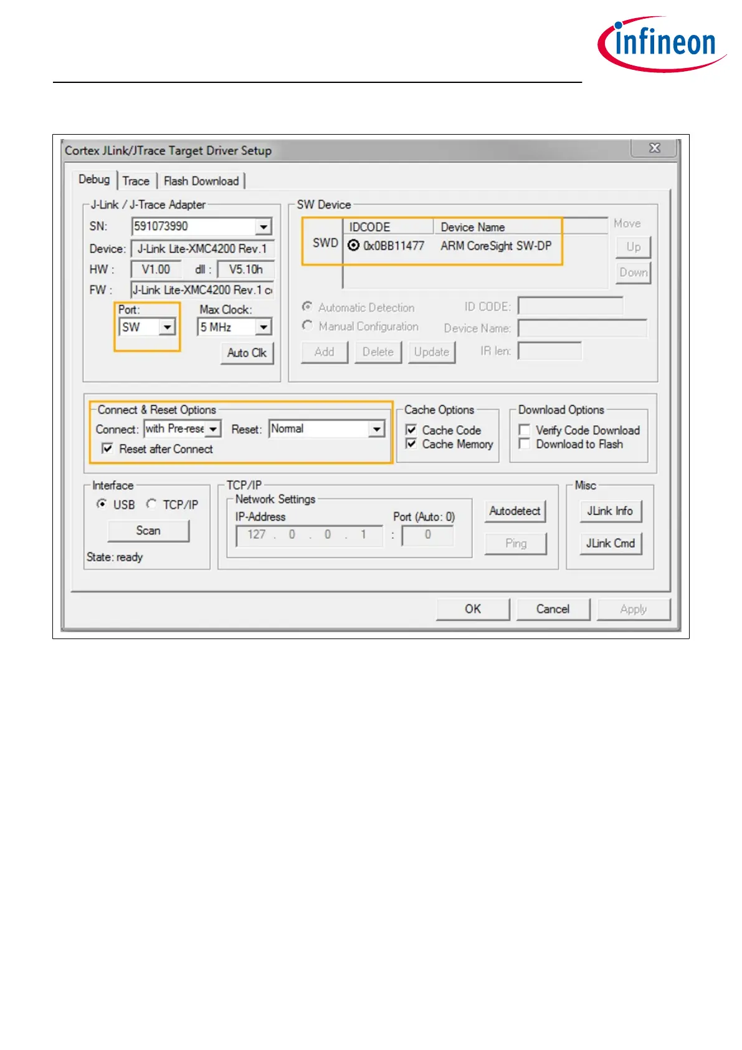
Task: Select the Debug tab
Action: click(x=94, y=180)
